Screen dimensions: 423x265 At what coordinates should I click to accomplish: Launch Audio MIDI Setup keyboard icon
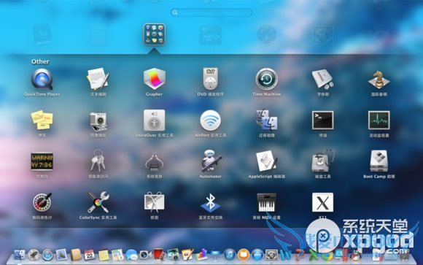coord(266,203)
